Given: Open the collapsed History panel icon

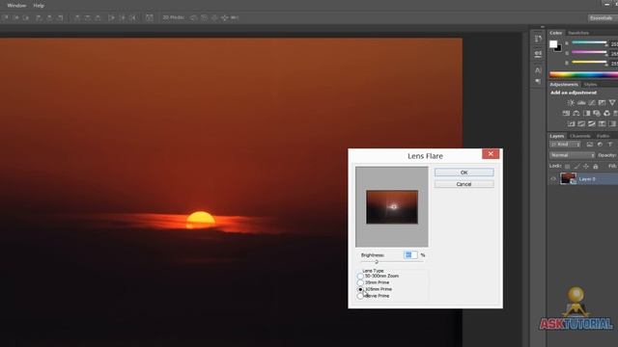Looking at the screenshot, I should coord(538,39).
